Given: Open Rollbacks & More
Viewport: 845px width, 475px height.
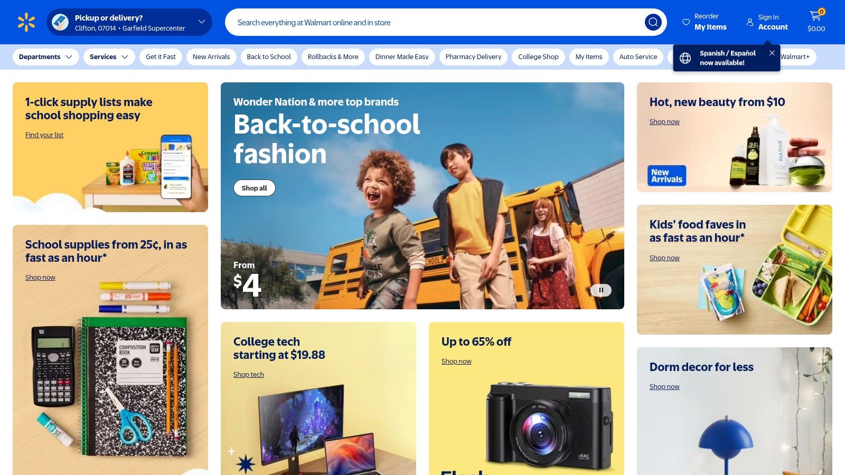Looking at the screenshot, I should pos(333,57).
